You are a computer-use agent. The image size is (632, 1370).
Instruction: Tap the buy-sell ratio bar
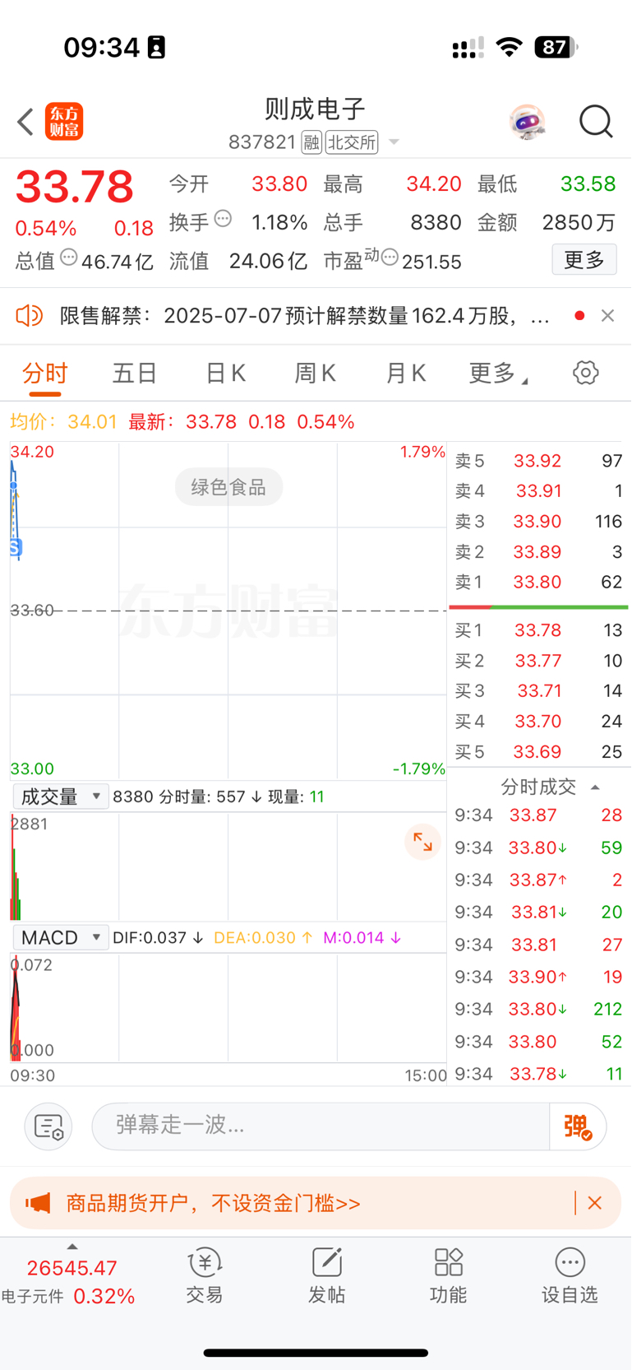(539, 607)
